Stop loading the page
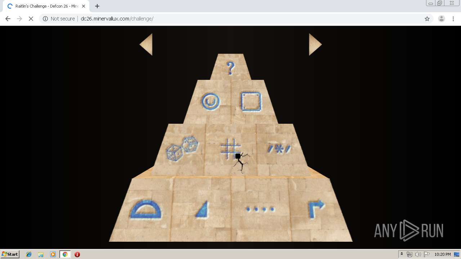 pyautogui.click(x=31, y=19)
